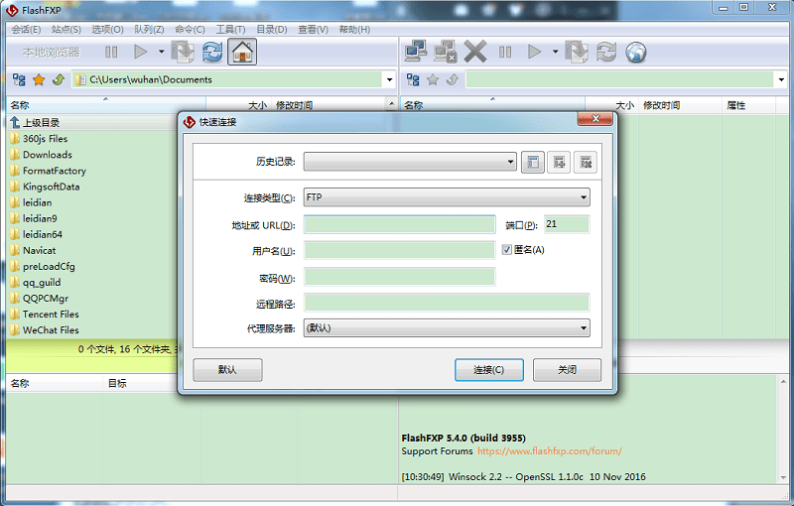Expand the 连接类型 FTP connection type dropdown
794x506 pixels.
pyautogui.click(x=583, y=197)
